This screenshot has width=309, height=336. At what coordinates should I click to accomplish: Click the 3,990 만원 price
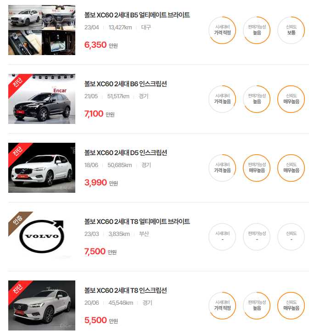(101, 183)
